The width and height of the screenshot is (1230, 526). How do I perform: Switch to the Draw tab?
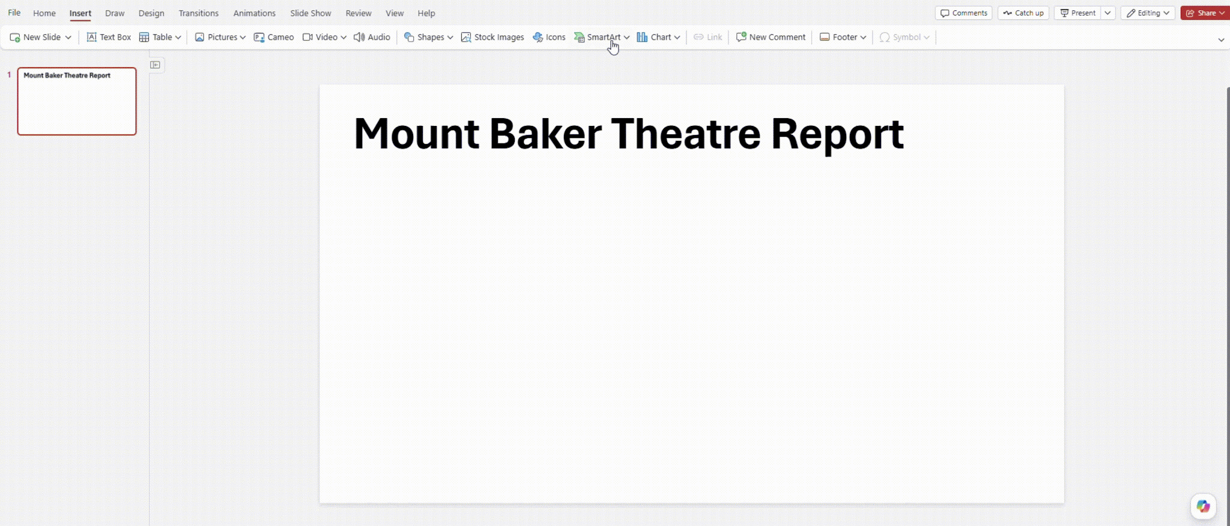115,13
